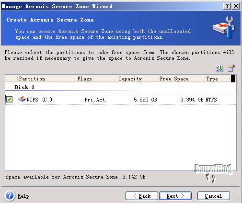This screenshot has width=242, height=203.
Task: Close the wizard window
Action: pyautogui.click(x=236, y=6)
